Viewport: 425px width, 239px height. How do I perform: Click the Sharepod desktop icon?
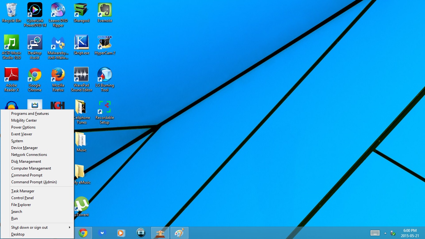(x=82, y=13)
